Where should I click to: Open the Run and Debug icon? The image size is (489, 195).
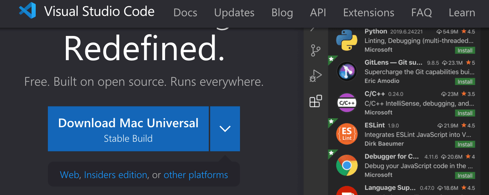coord(316,76)
